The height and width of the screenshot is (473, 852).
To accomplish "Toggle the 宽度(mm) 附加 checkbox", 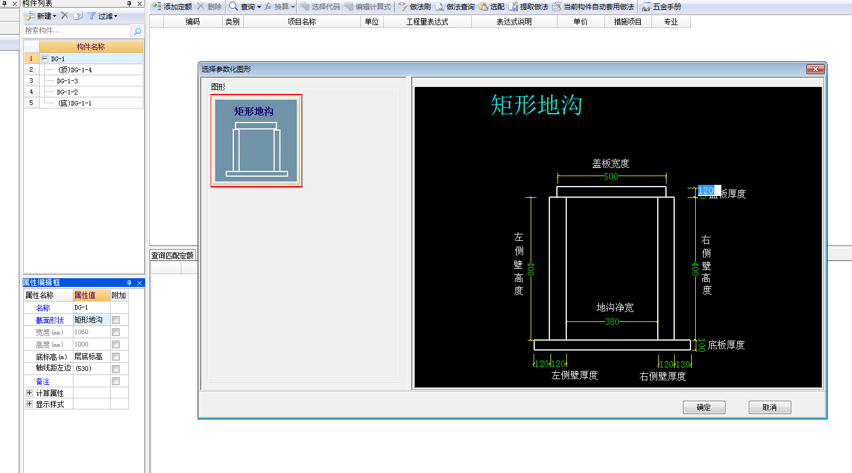I will coord(116,332).
